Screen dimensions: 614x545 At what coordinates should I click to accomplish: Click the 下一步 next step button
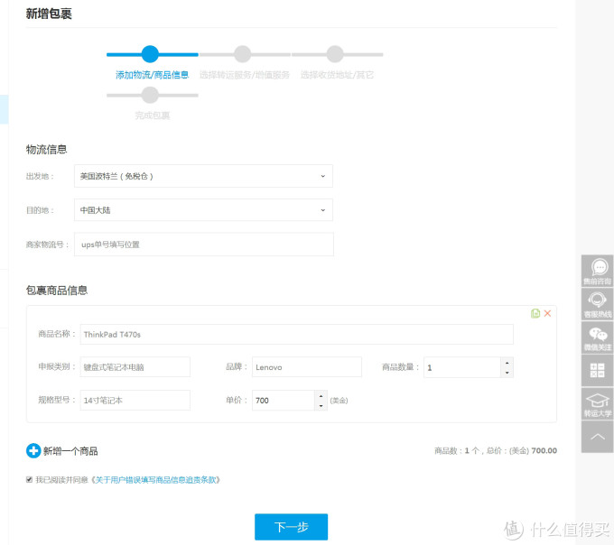[291, 527]
